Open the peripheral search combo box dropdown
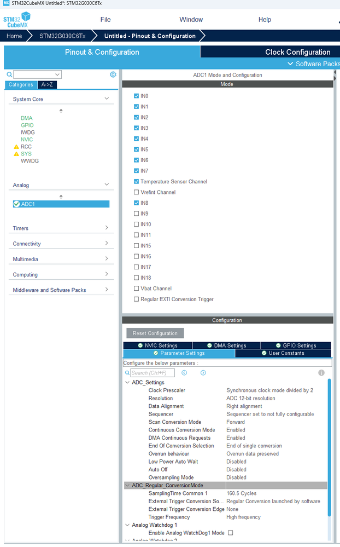 pyautogui.click(x=57, y=74)
